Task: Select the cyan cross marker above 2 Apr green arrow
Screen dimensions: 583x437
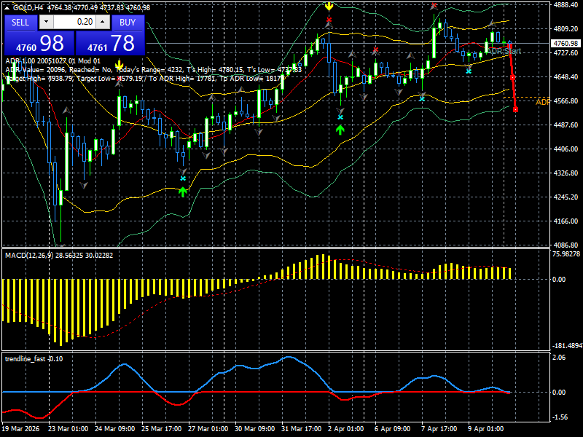Action: pos(340,117)
